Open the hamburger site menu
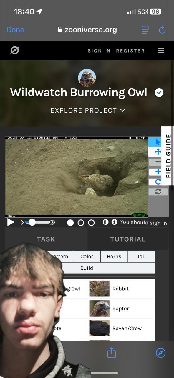This screenshot has width=174, height=378. click(161, 51)
